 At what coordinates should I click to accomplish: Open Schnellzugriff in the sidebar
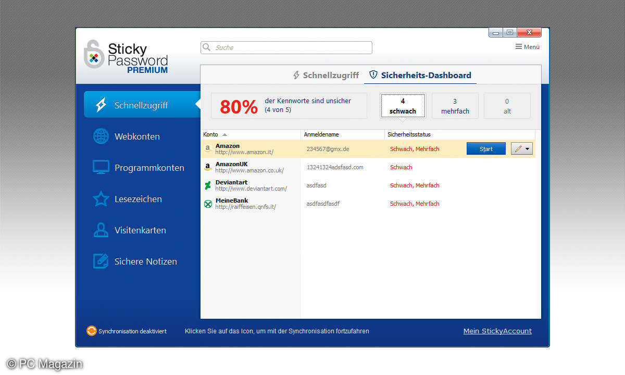142,105
